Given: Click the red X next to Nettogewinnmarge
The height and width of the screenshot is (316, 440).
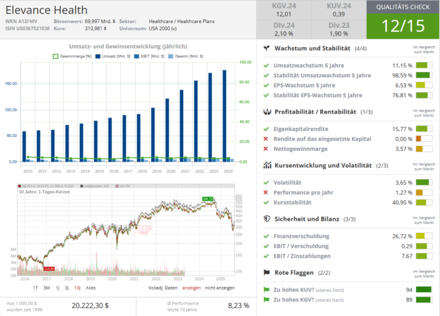Looking at the screenshot, I should point(266,149).
